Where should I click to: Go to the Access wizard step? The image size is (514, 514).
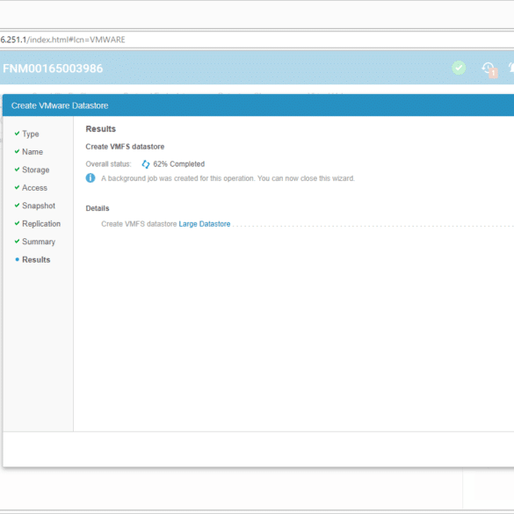[x=35, y=188]
